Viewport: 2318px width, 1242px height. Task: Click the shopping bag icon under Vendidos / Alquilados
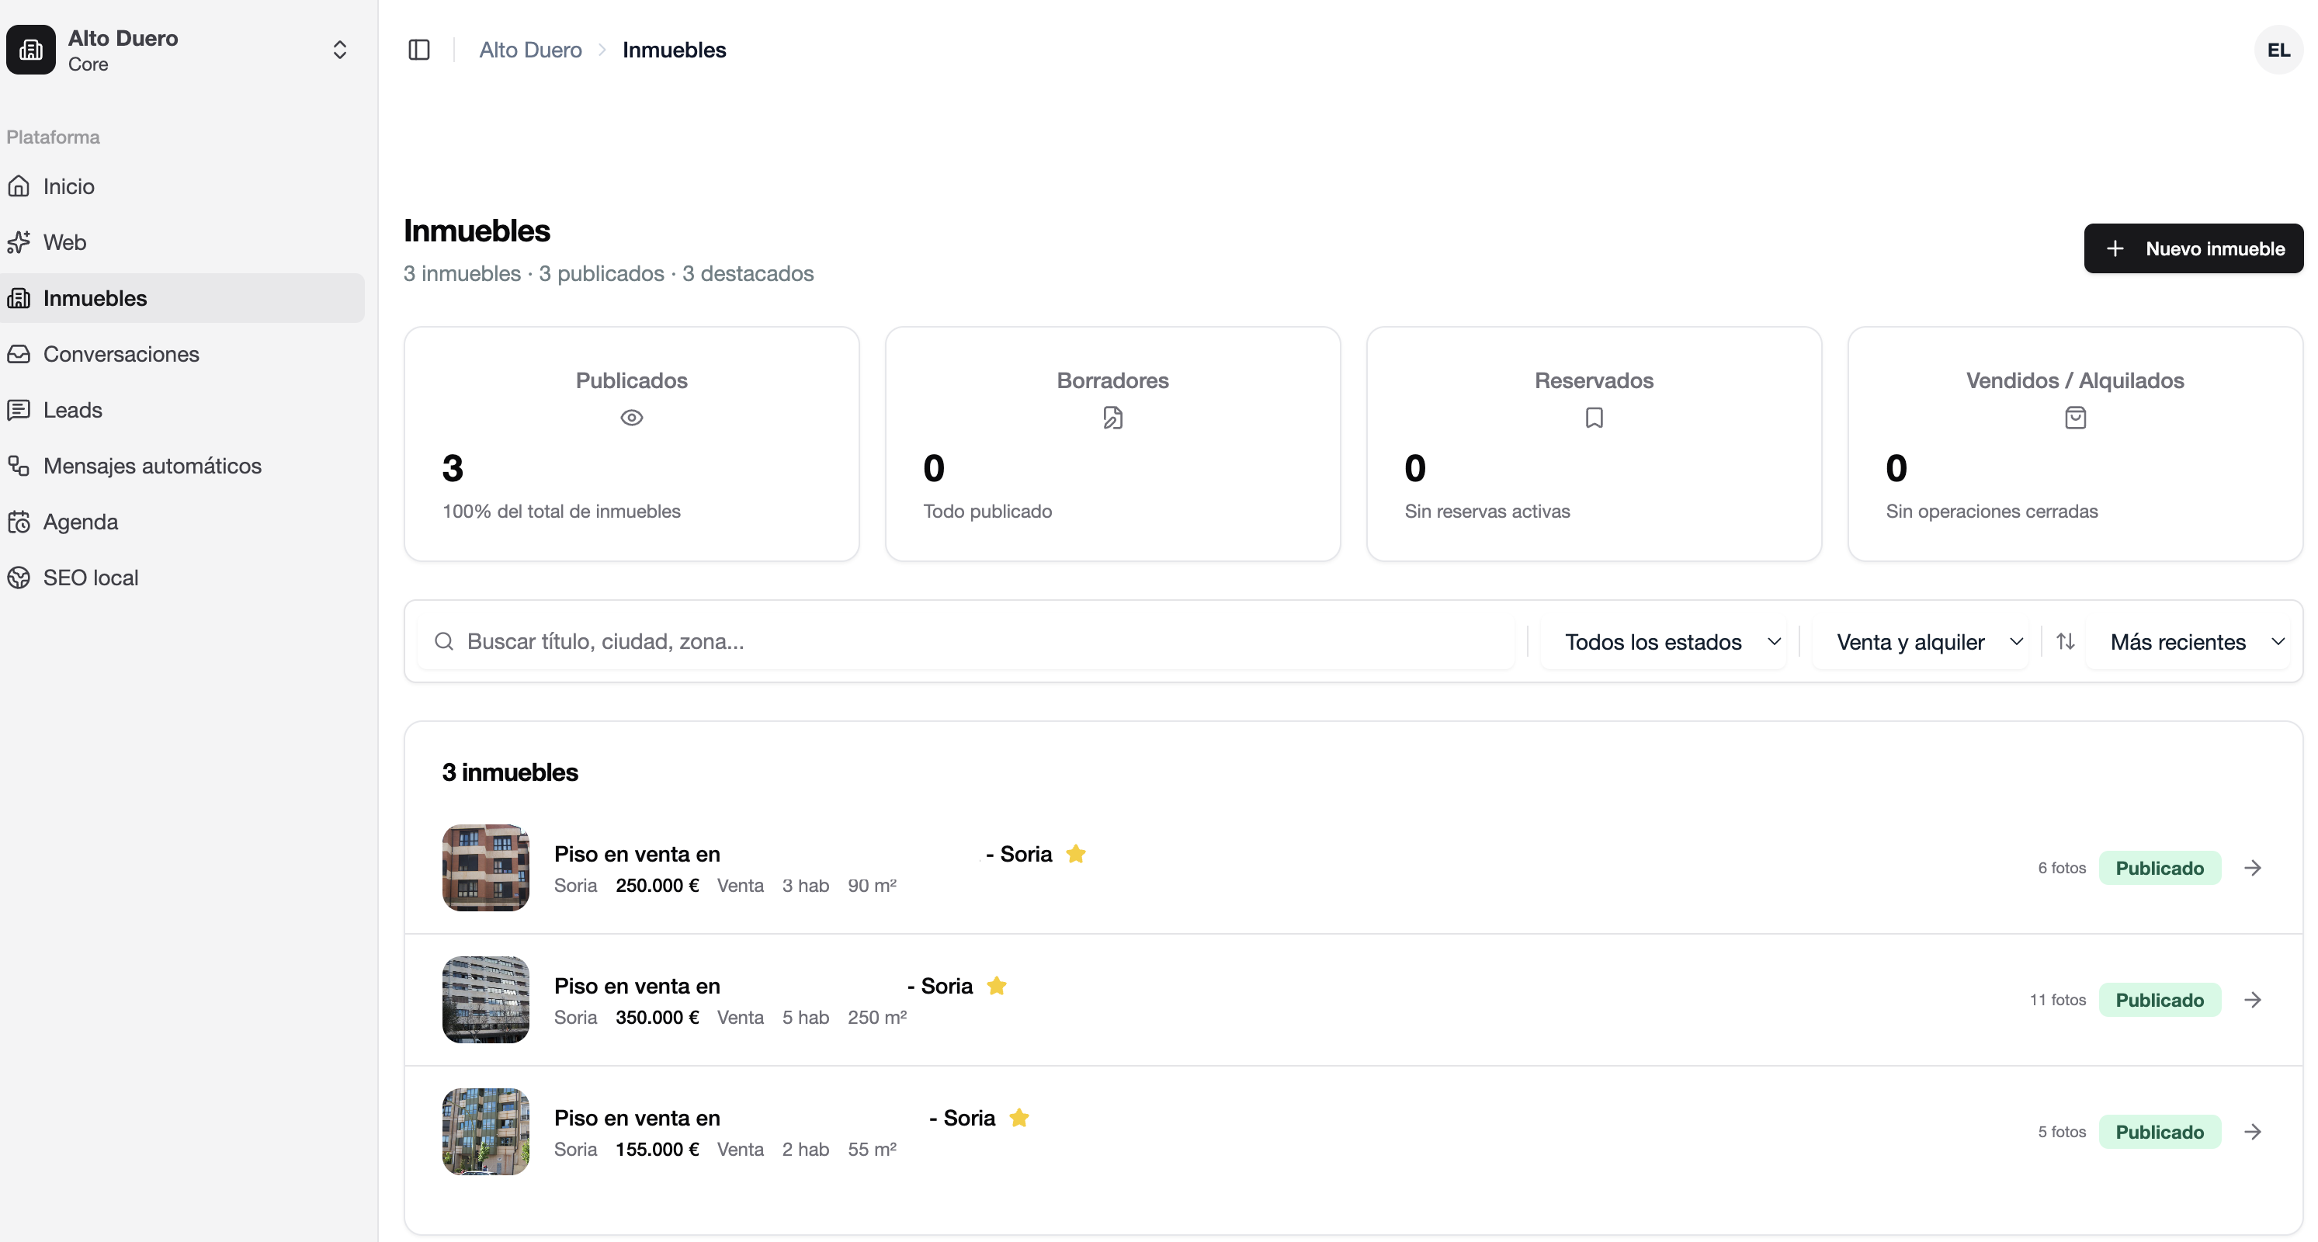coord(2075,418)
